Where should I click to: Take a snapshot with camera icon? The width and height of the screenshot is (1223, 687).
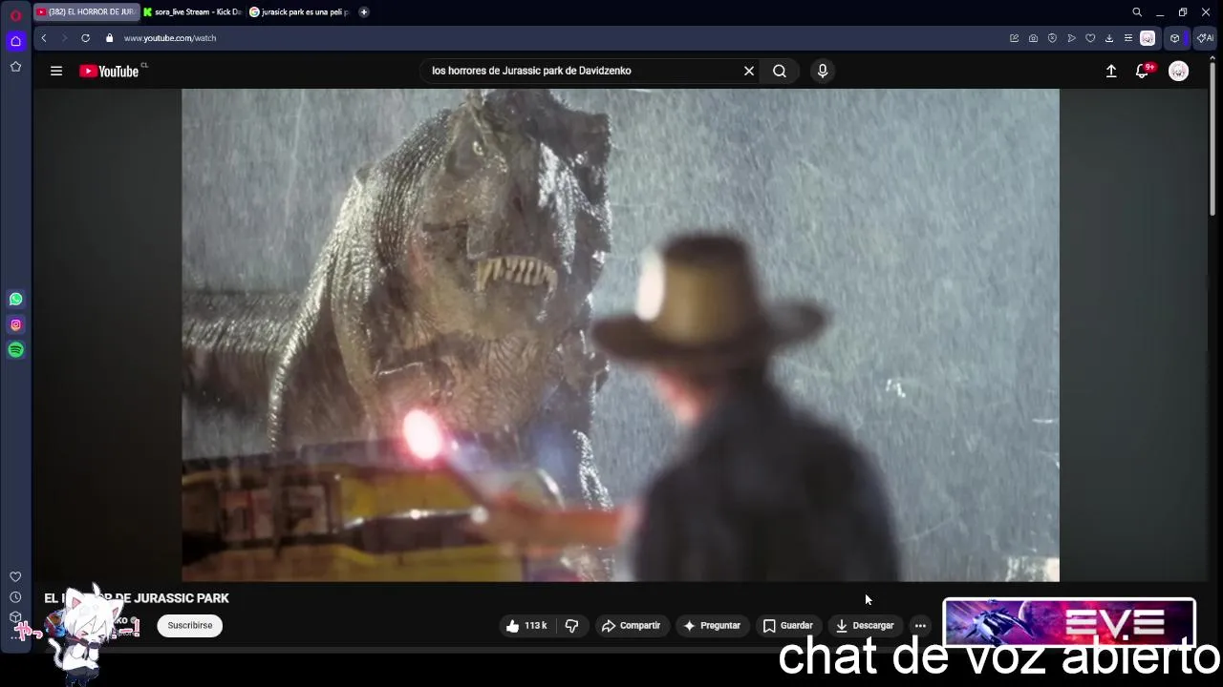click(x=1033, y=38)
